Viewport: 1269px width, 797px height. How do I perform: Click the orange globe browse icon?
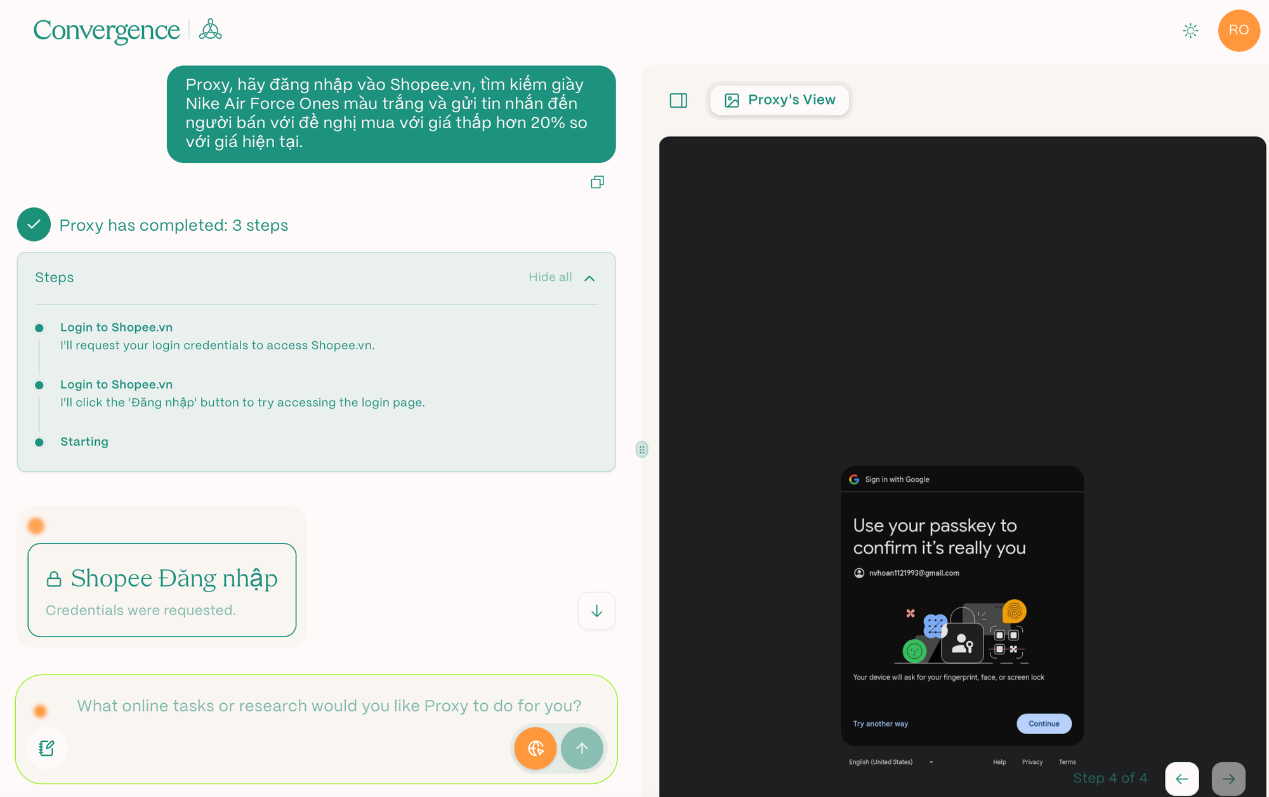point(536,748)
